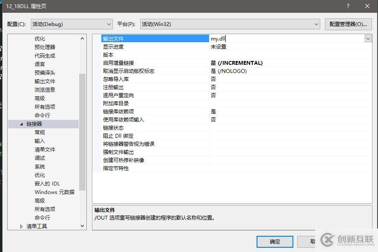Select 浏览信息 in the tree

coord(45,90)
